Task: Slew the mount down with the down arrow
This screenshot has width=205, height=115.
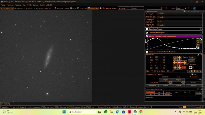Action: point(180,67)
